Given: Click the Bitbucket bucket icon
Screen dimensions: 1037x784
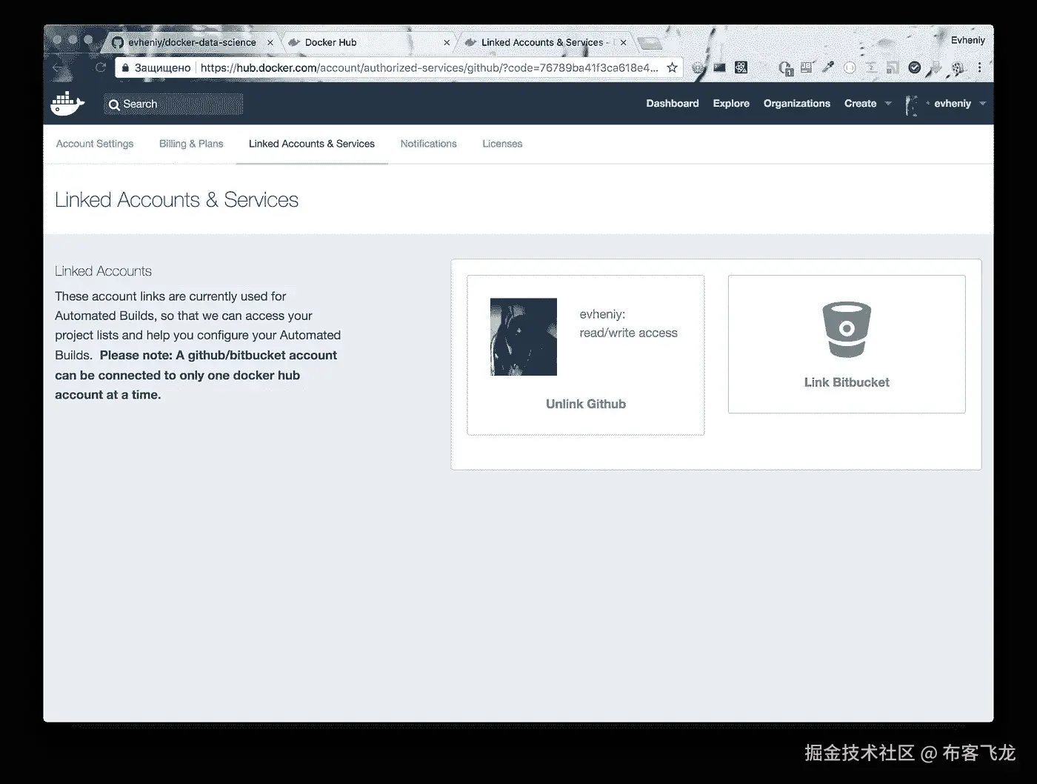Looking at the screenshot, I should coord(847,330).
